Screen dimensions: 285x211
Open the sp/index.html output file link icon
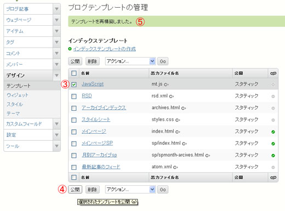tap(184, 144)
